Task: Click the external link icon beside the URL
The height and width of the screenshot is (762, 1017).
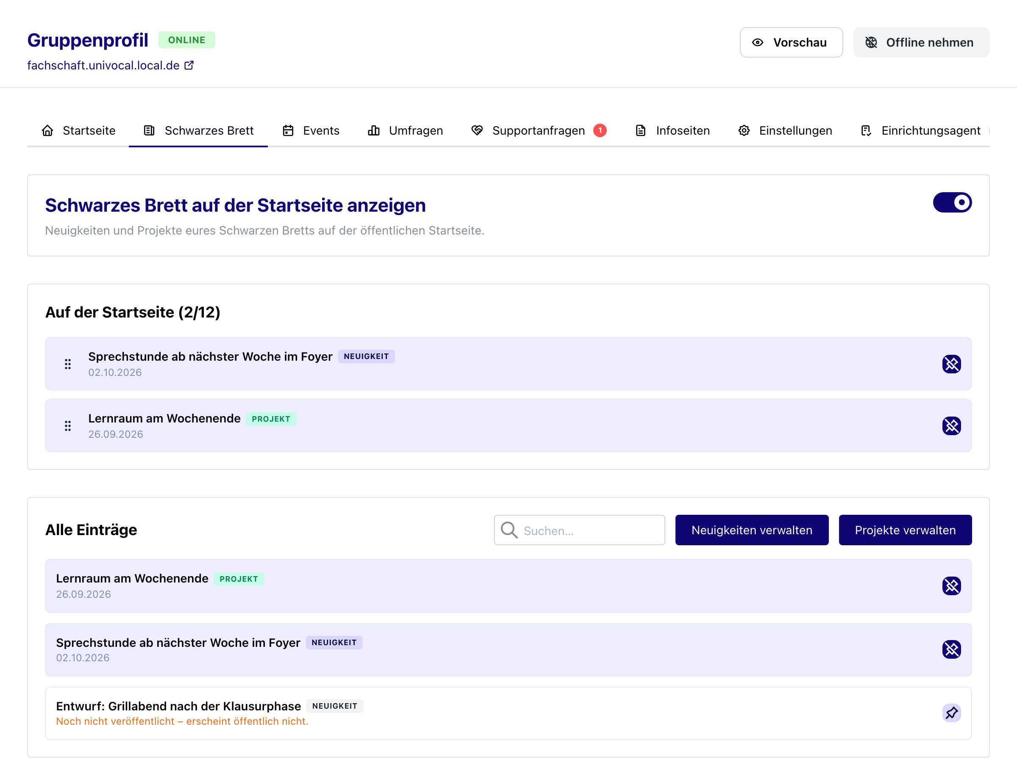Action: (189, 65)
